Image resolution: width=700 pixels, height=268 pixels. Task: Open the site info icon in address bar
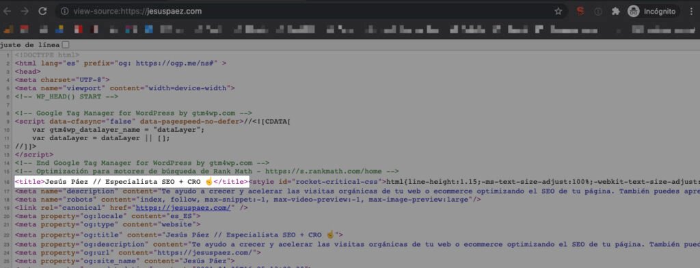point(65,11)
